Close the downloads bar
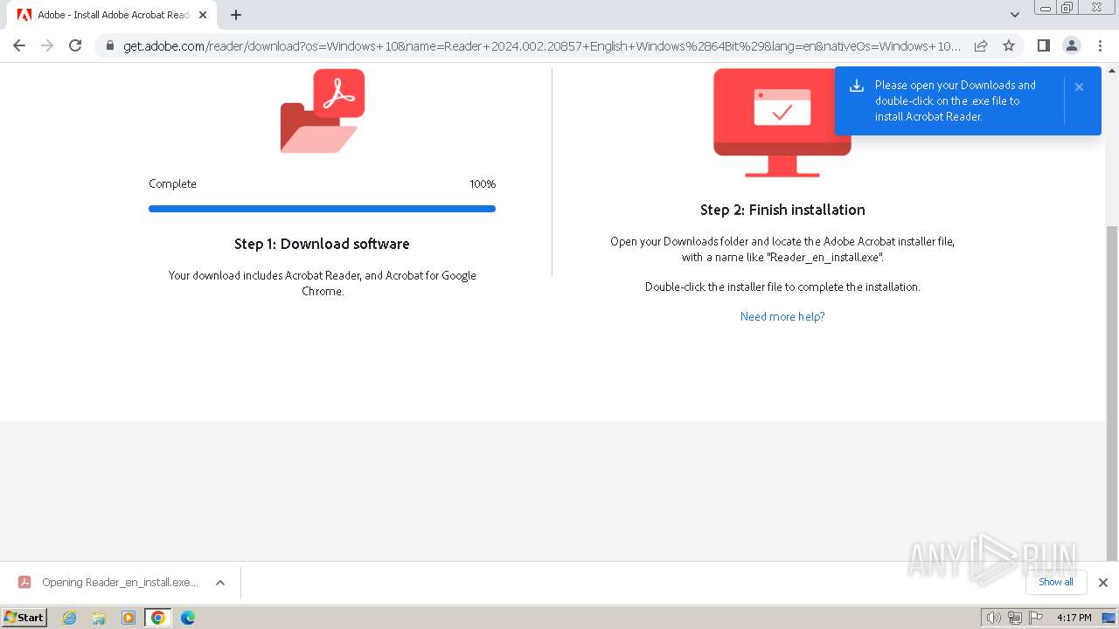Viewport: 1119px width, 629px height. tap(1103, 583)
